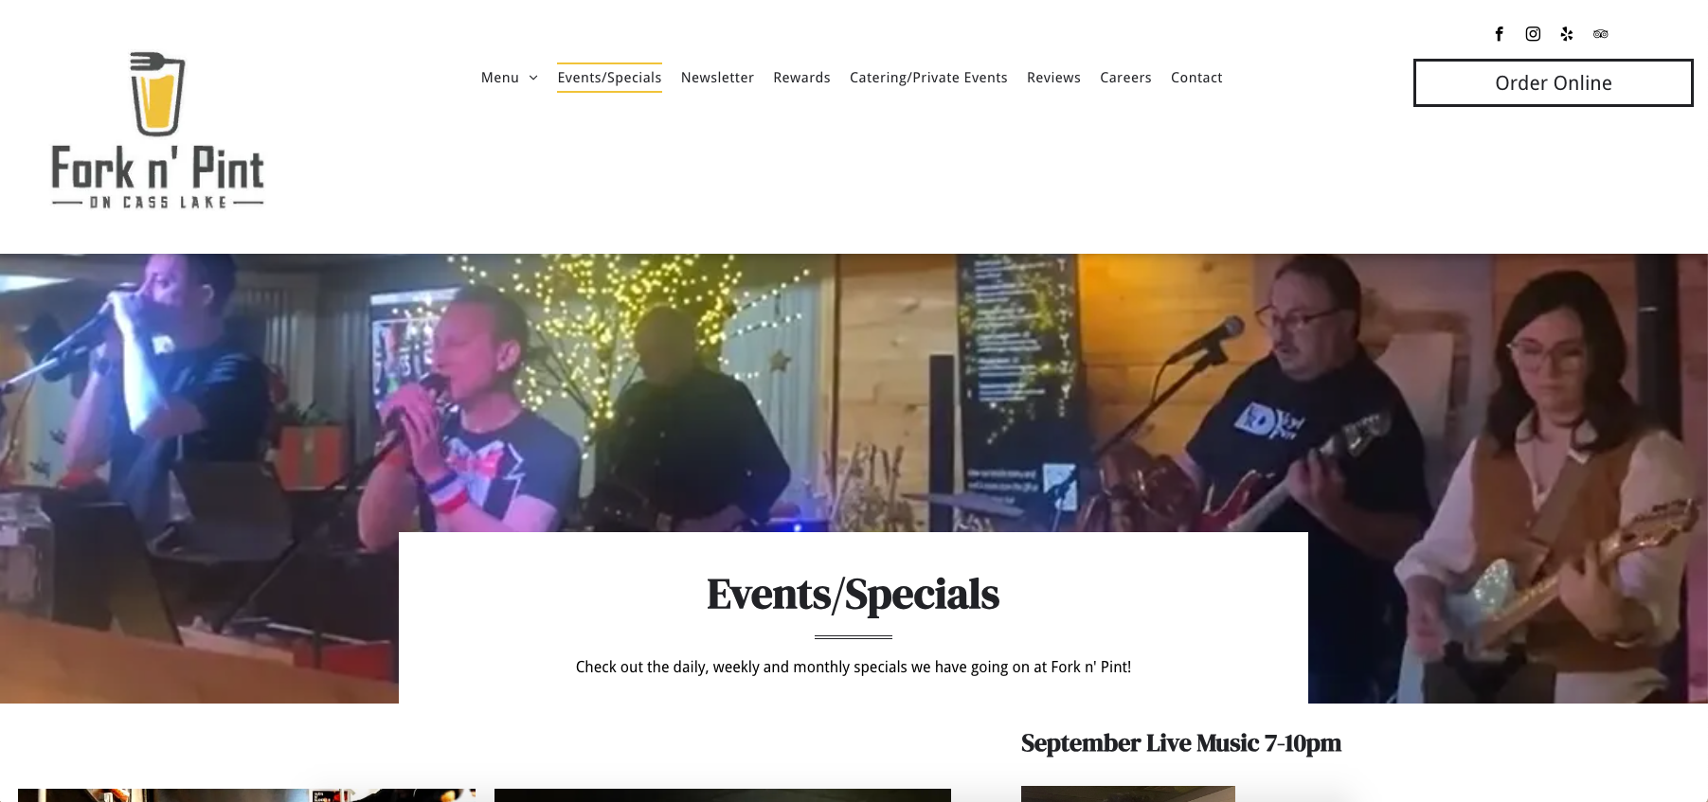Click the Fork n' Pint logo
Image resolution: width=1708 pixels, height=802 pixels.
[x=157, y=129]
